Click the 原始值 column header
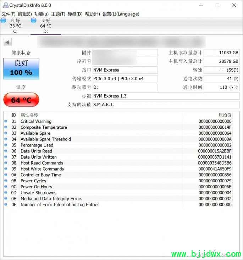This screenshot has width=243, height=260. [x=225, y=115]
